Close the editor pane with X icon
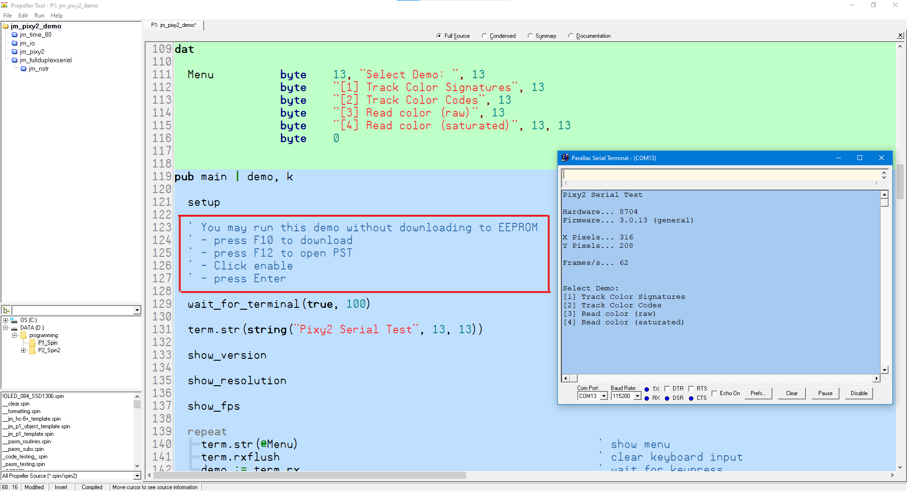This screenshot has height=491, width=907. coord(900,35)
